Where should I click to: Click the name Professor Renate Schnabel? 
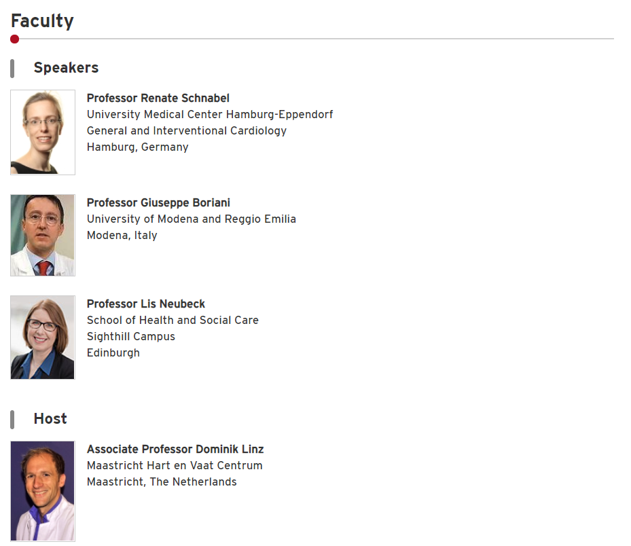tap(158, 98)
